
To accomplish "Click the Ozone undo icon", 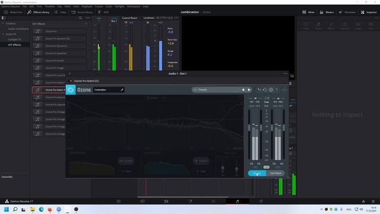I will 259,90.
